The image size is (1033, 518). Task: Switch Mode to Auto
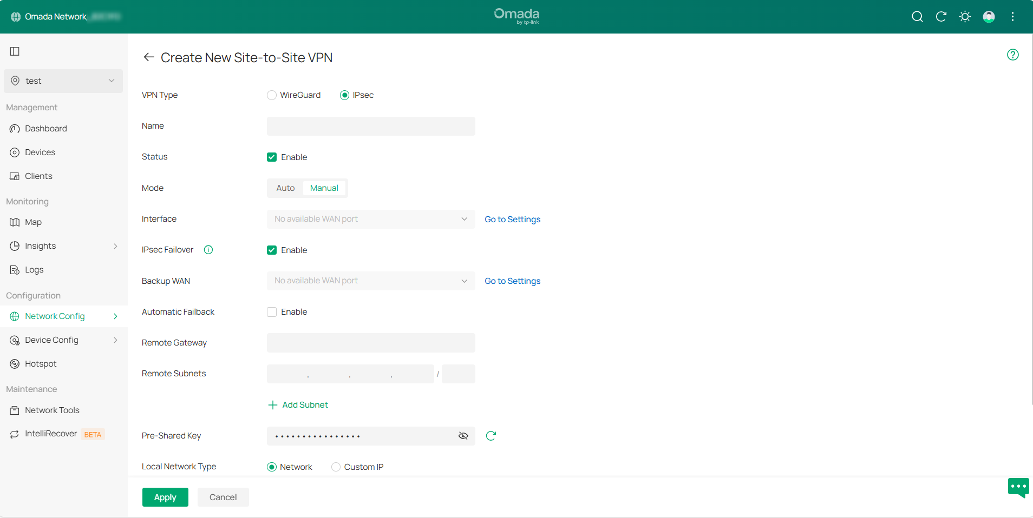click(x=285, y=188)
